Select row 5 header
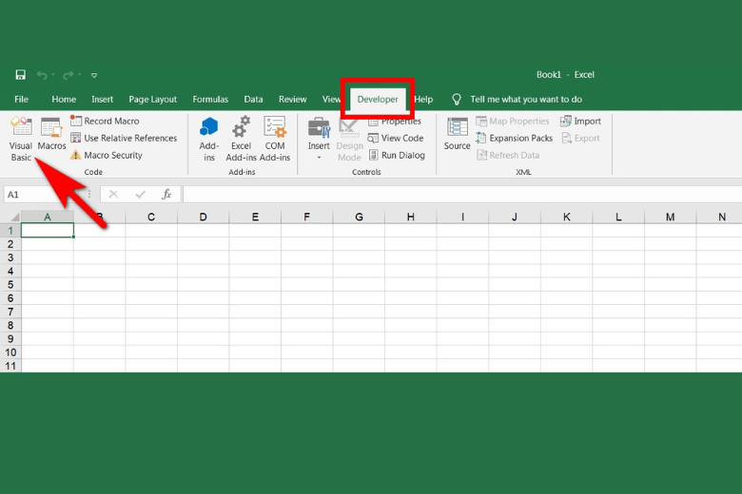The image size is (742, 494). coord(10,285)
